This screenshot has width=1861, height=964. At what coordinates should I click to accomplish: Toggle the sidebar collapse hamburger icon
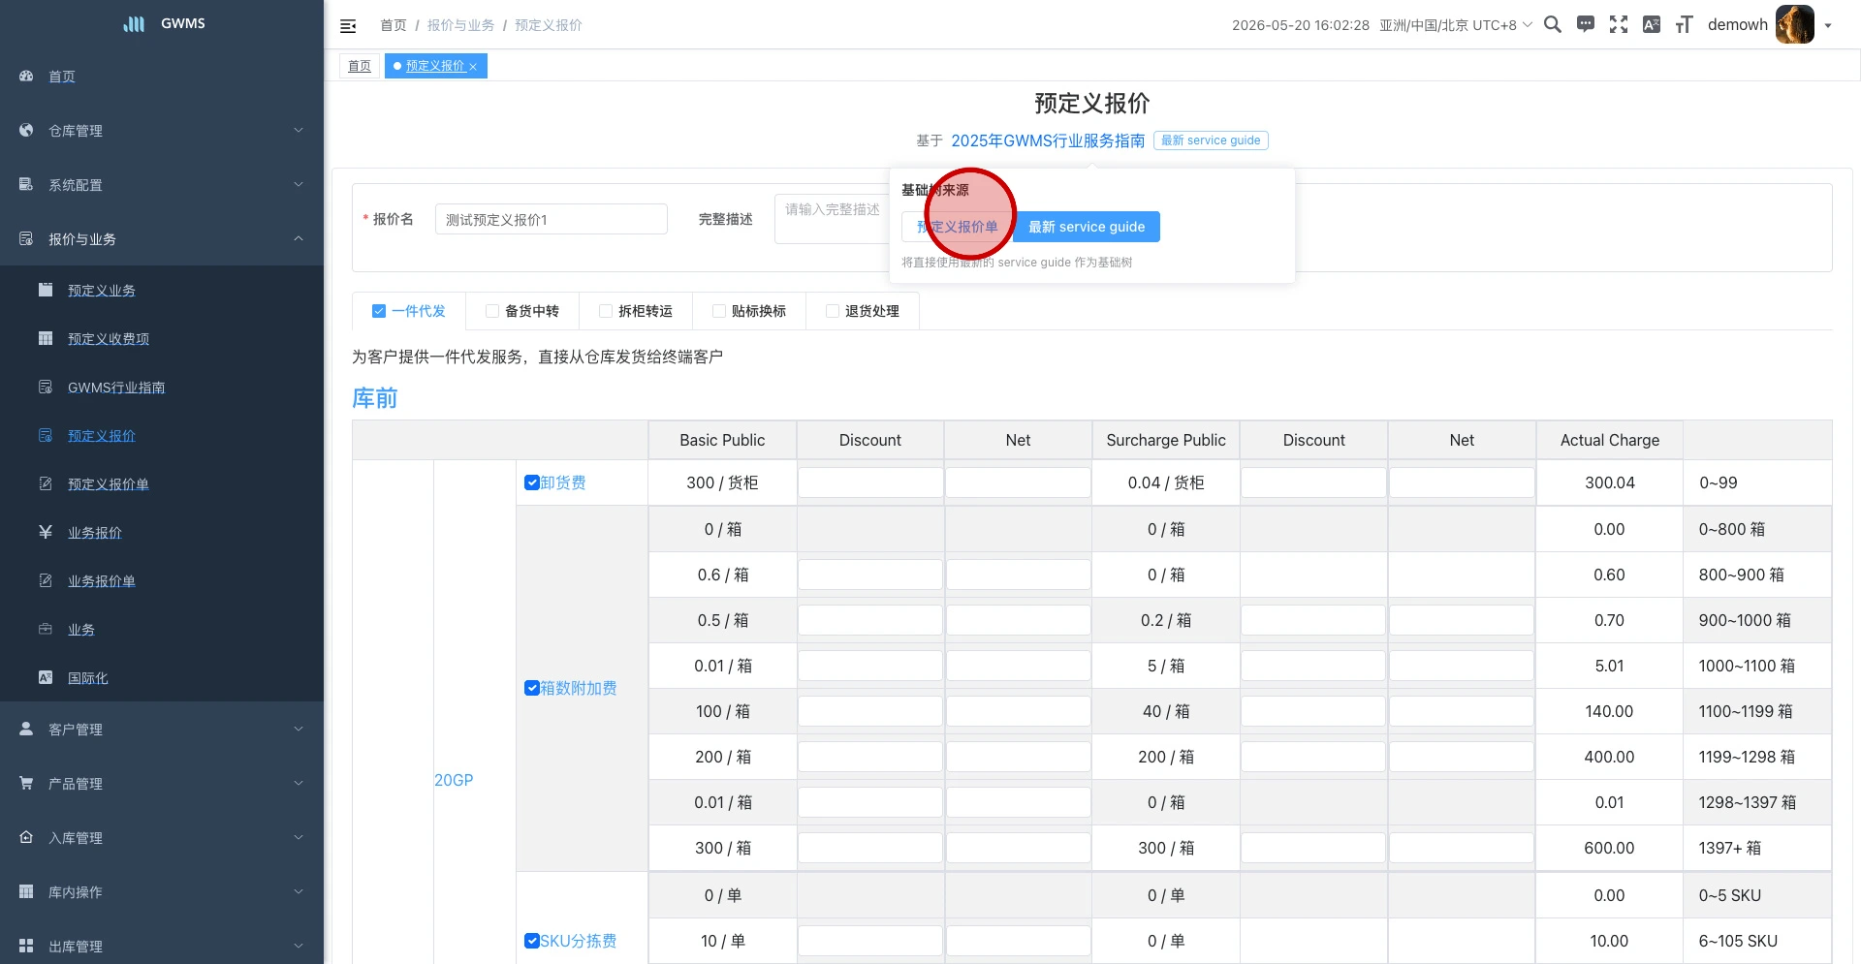pos(348,26)
